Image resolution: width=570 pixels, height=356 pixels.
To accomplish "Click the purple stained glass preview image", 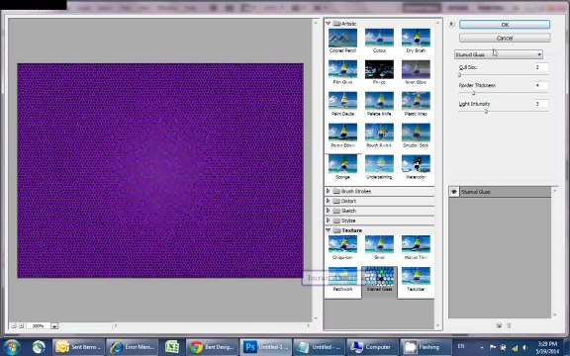I will click(160, 170).
